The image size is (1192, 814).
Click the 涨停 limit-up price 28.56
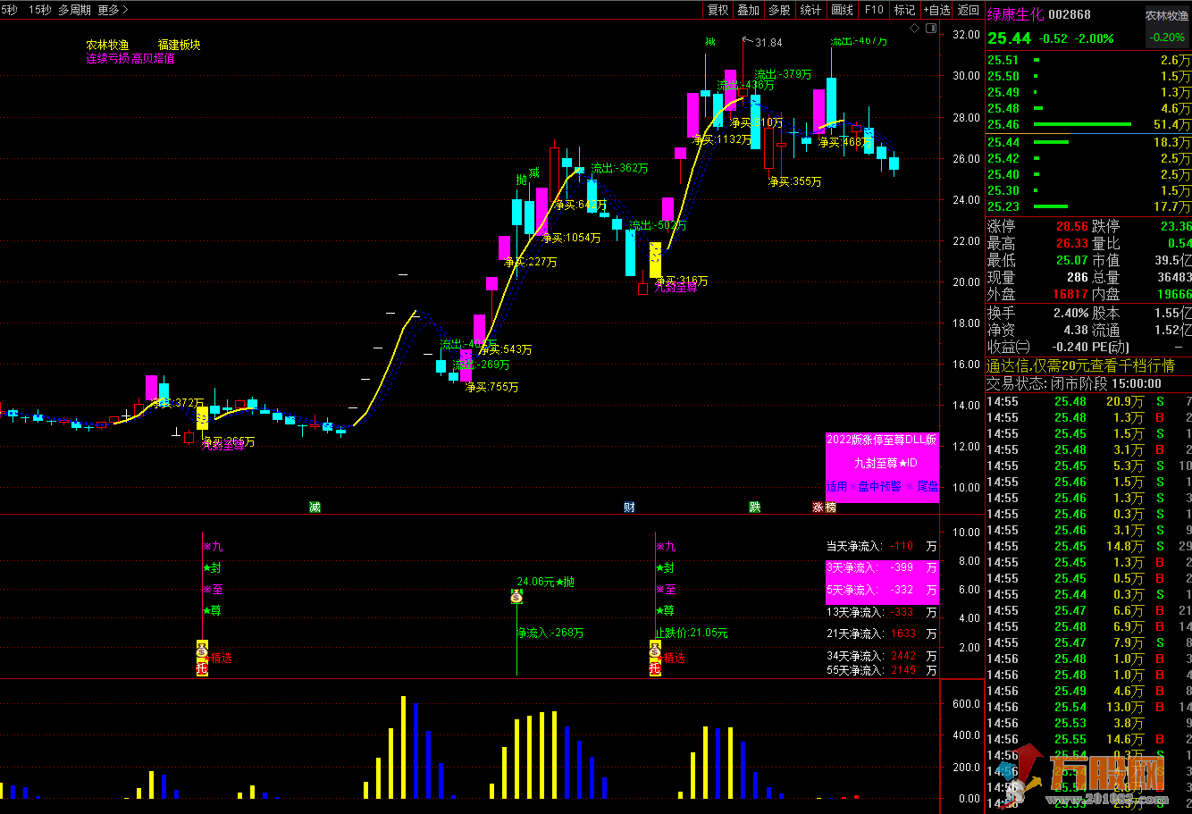tap(1072, 226)
